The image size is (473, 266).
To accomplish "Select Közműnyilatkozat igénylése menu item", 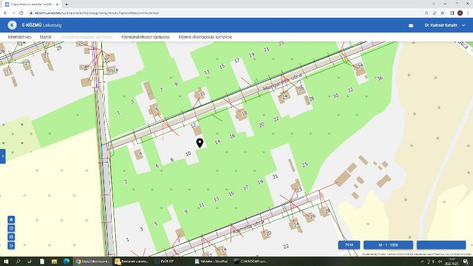I will (x=145, y=37).
